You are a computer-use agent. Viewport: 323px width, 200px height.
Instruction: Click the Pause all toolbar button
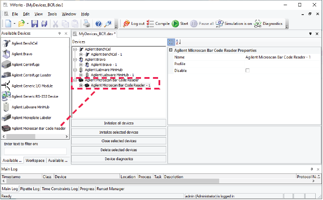click(202, 24)
